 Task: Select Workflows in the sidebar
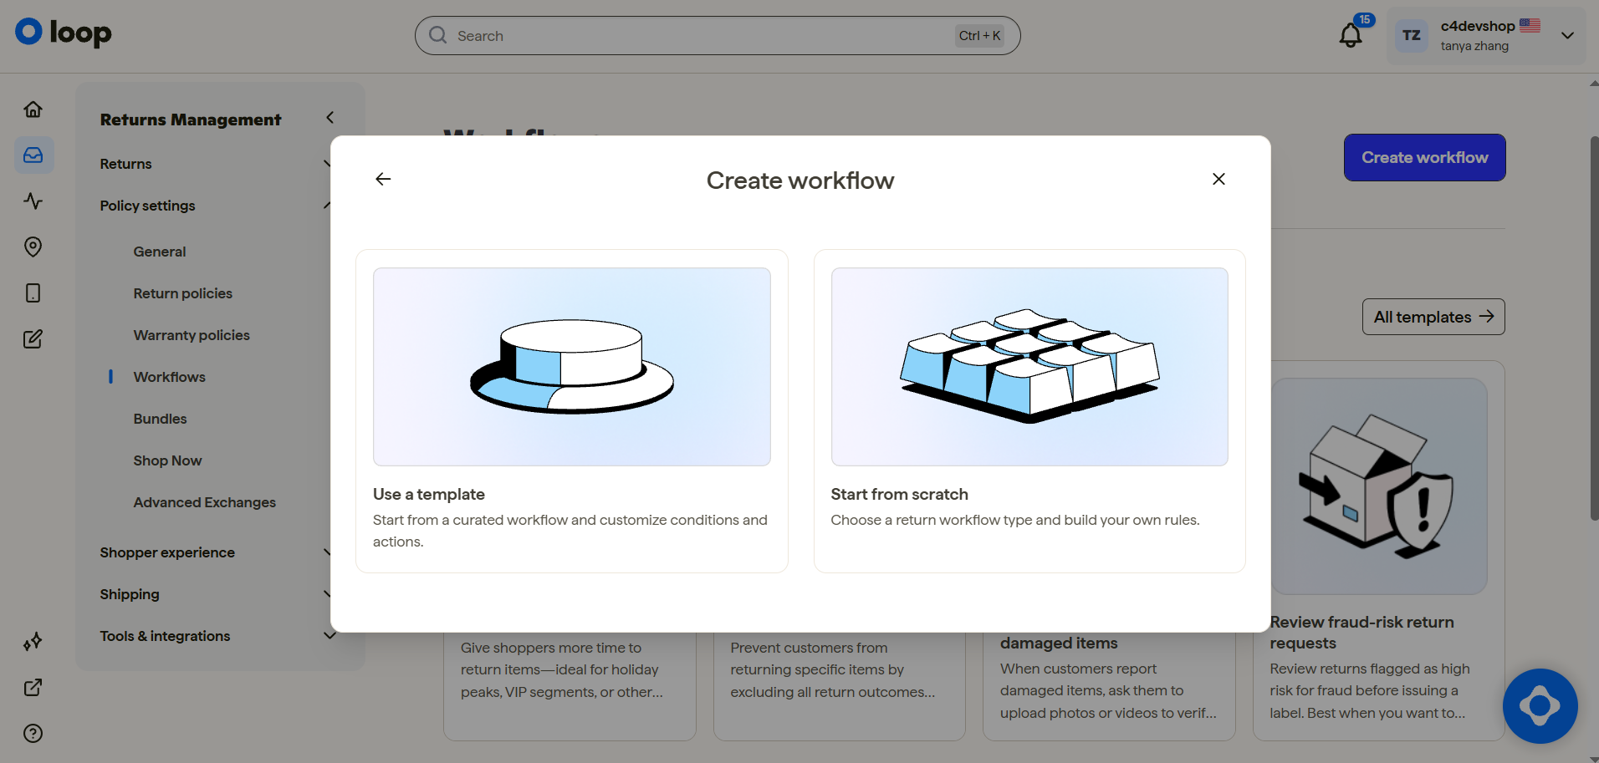pyautogui.click(x=170, y=377)
